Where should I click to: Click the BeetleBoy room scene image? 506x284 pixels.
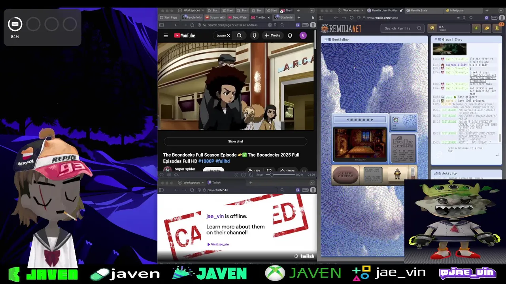coord(360,145)
